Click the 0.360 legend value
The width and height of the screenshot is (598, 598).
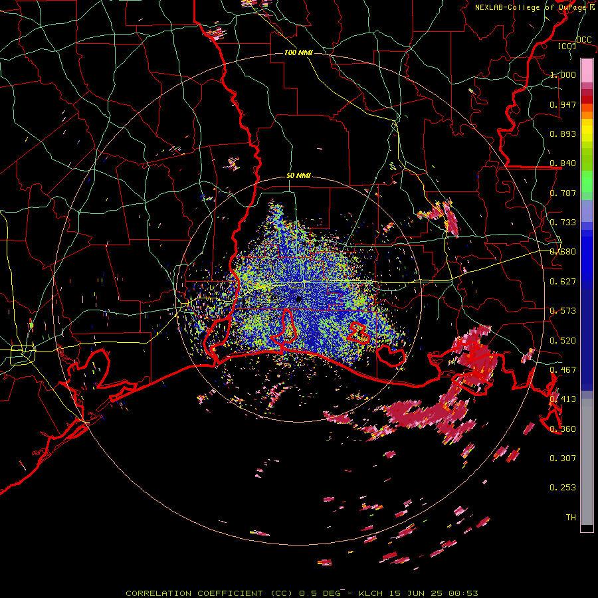click(x=563, y=429)
